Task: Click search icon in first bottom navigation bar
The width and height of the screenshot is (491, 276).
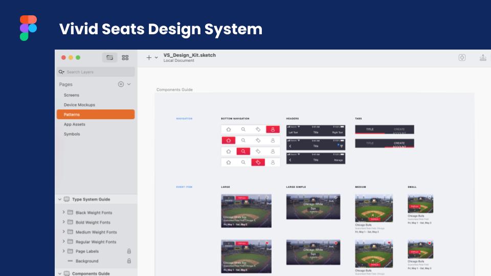Action: tap(243, 129)
